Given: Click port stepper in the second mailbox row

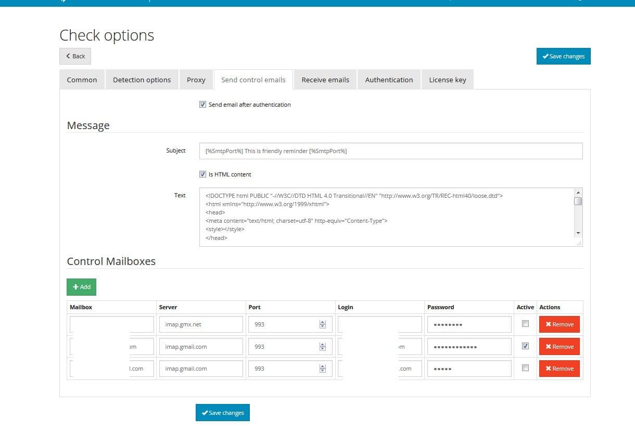Looking at the screenshot, I should [322, 347].
